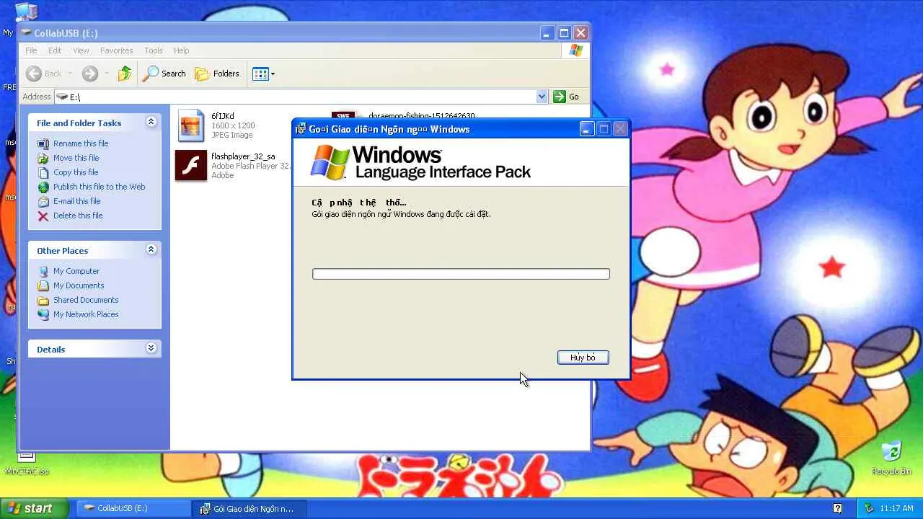Open the File menu
The image size is (923, 519).
click(31, 50)
